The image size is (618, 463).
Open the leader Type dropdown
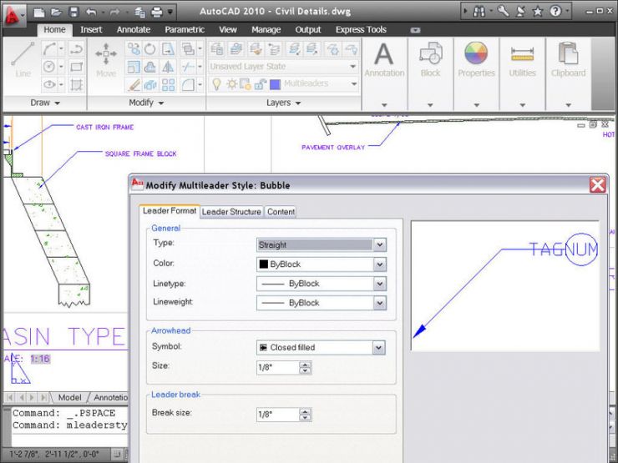click(x=379, y=245)
